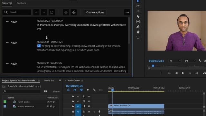Go to previous search result in transcript
The height and width of the screenshot is (116, 206).
click(x=36, y=12)
